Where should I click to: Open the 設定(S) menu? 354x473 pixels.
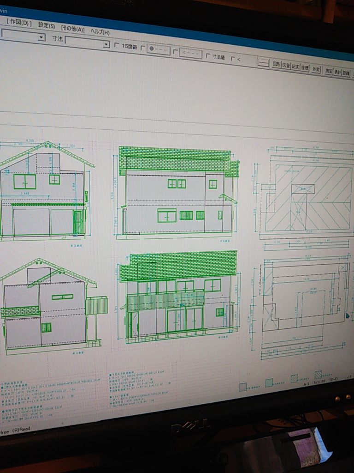click(46, 26)
